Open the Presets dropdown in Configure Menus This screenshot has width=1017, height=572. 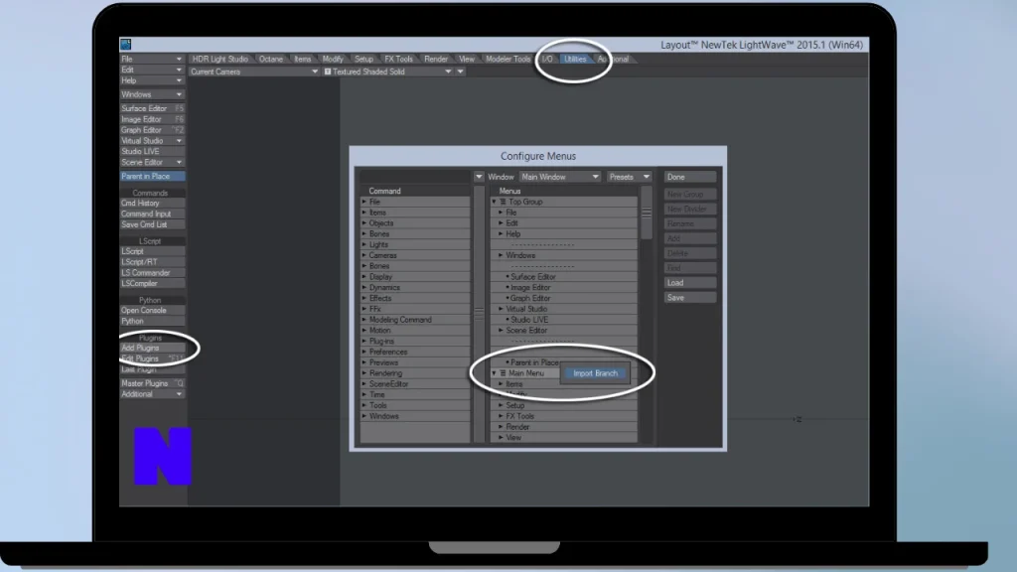(628, 177)
